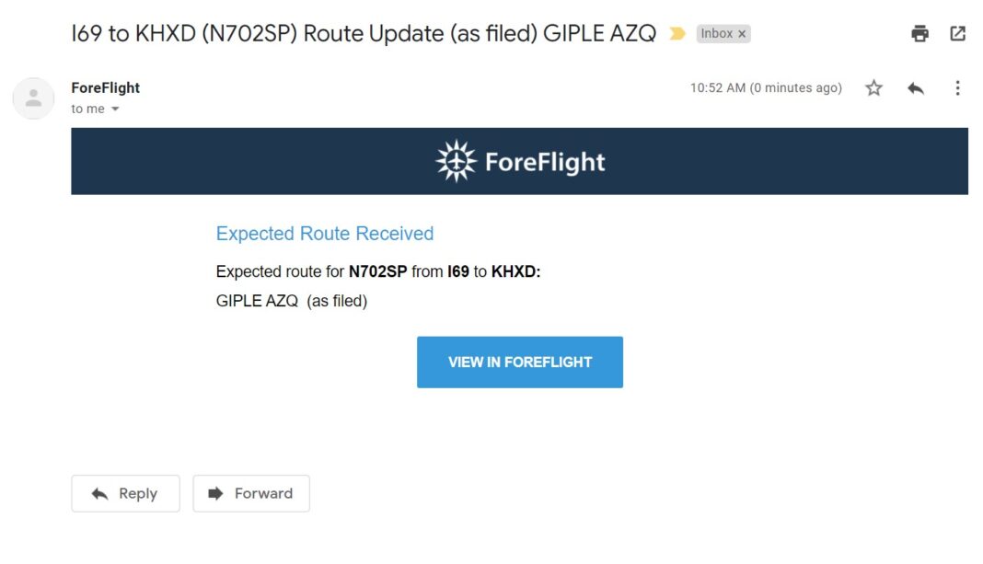Screen dimensions: 983x564
Task: Click VIEW IN FOREFLIGHT
Action: (520, 362)
